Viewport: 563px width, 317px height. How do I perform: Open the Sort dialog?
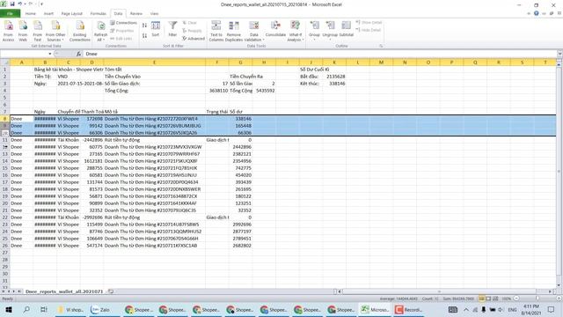(156, 29)
